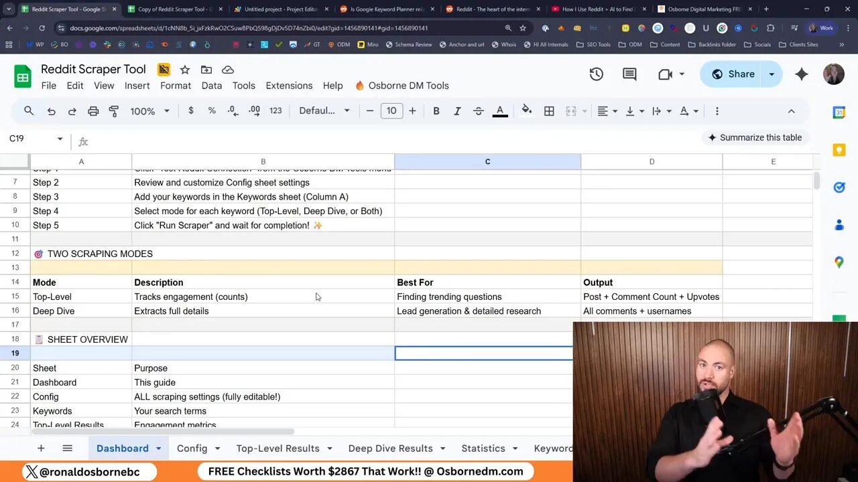Expand the Share button dropdown arrow
This screenshot has height=482, width=858.
(772, 74)
